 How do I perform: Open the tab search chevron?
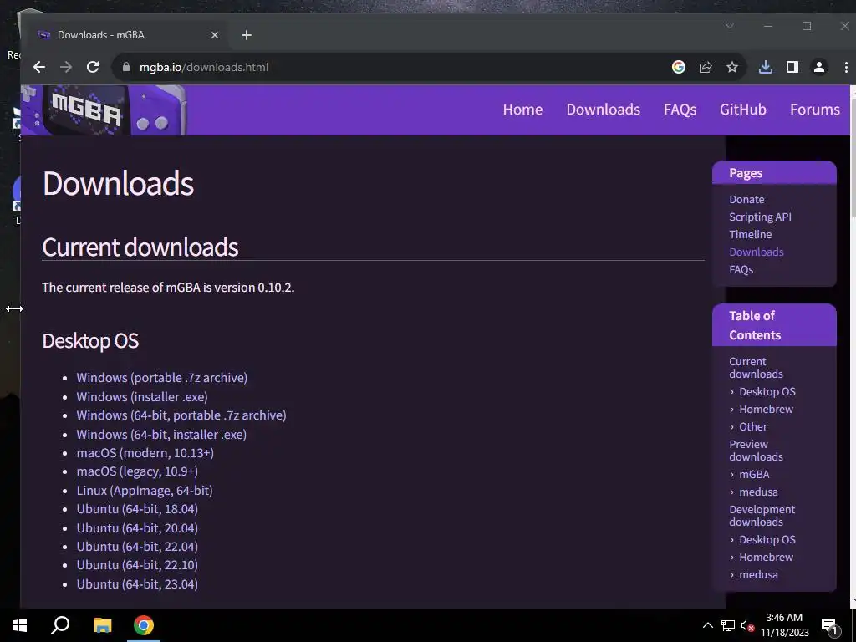pos(729,26)
